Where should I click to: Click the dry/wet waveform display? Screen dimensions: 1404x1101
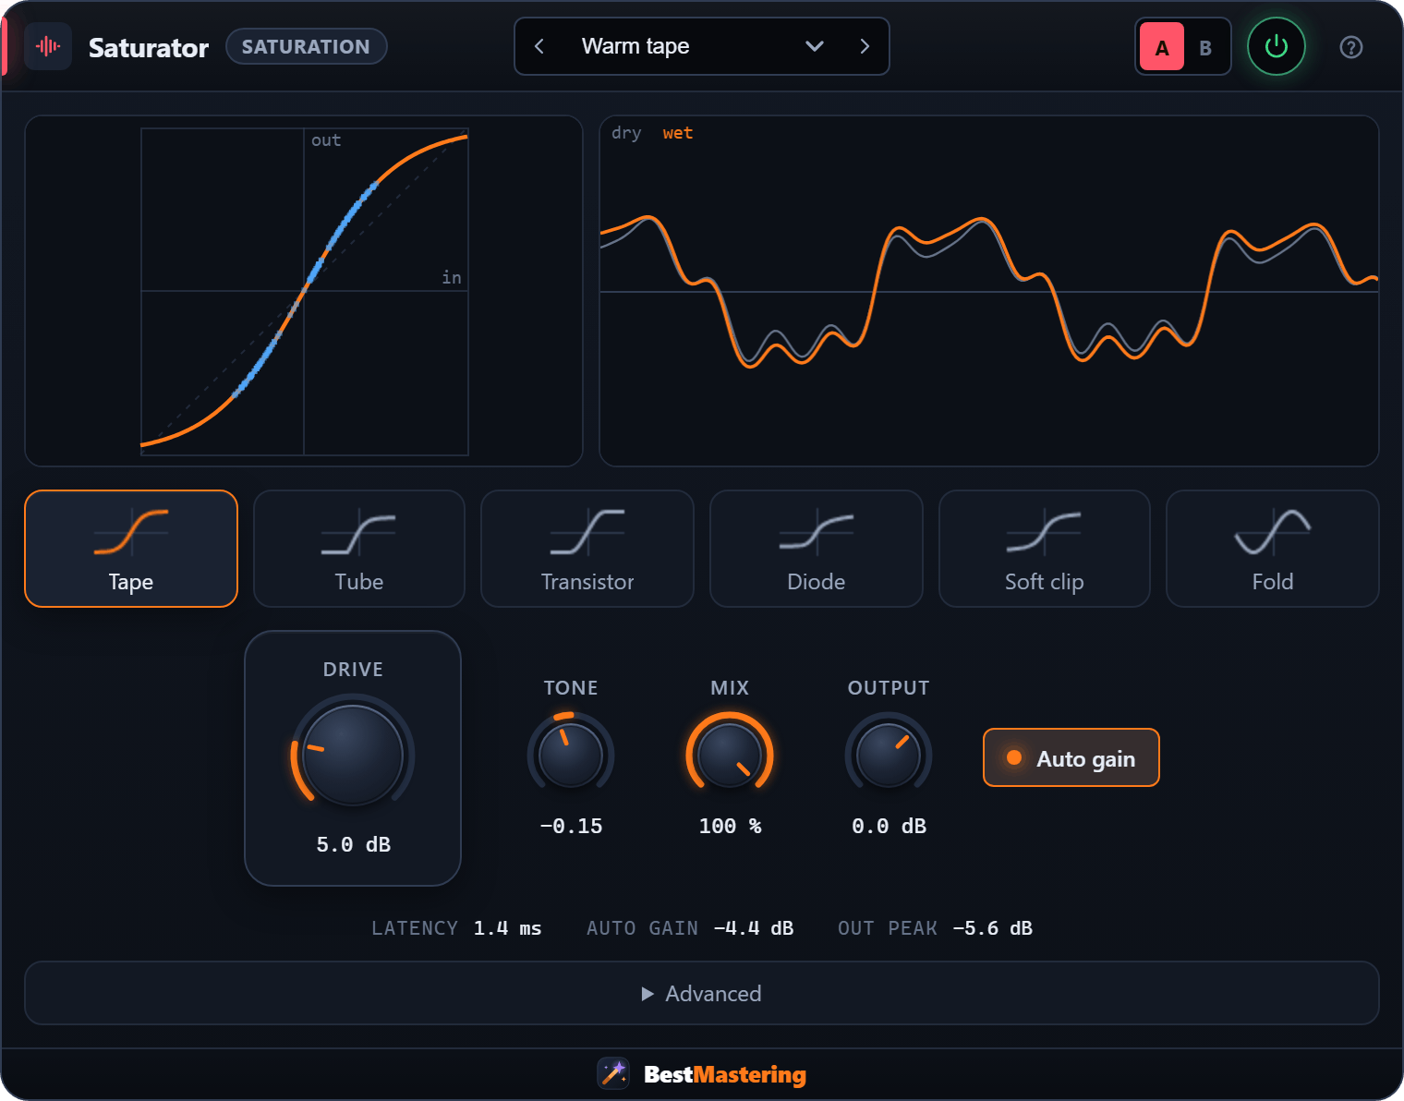[989, 291]
